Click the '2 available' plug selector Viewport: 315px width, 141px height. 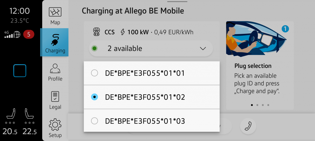click(151, 49)
